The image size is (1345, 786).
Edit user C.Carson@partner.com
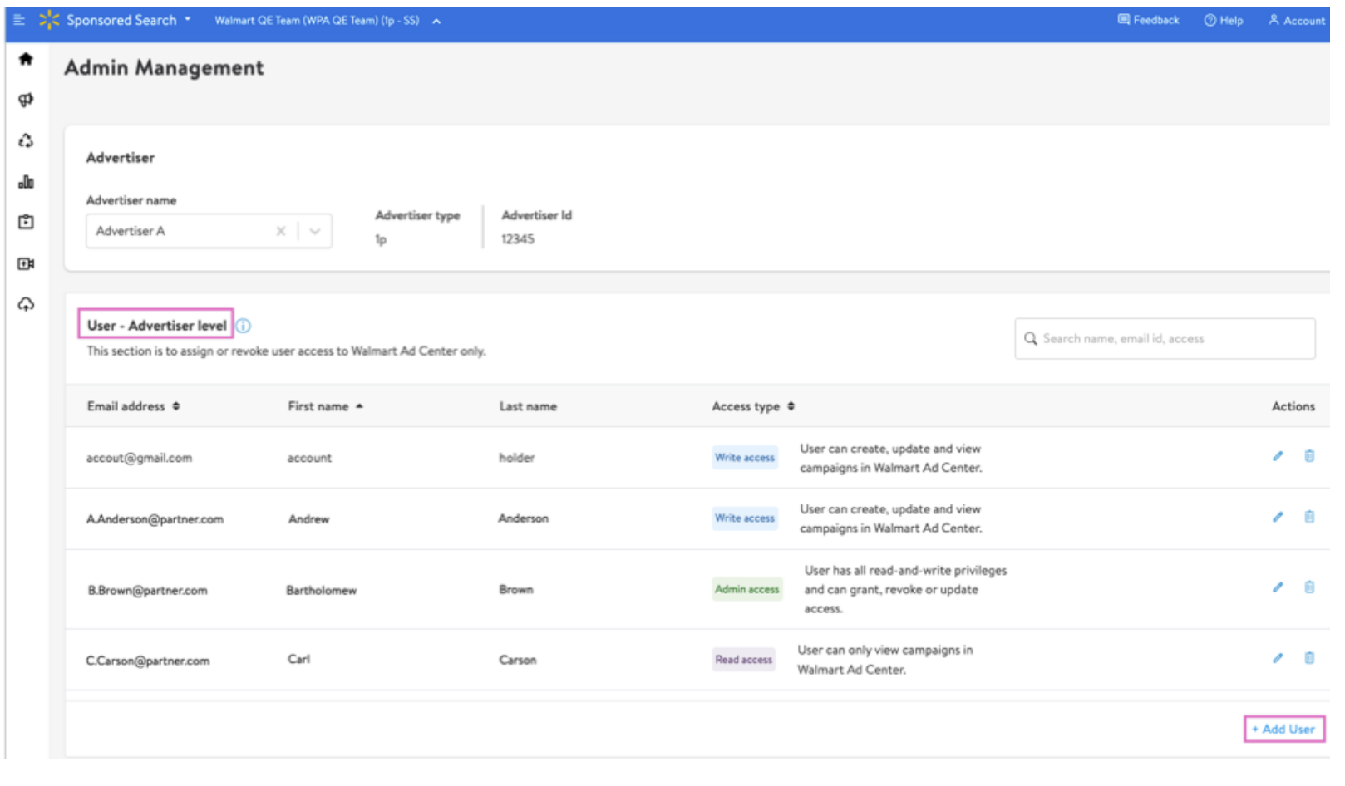[x=1278, y=658]
